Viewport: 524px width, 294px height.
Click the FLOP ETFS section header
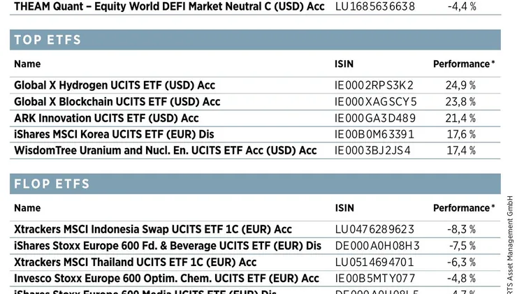52,184
